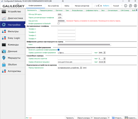Open the Маршруты sidebar item
138x119 pixels.
[13, 58]
